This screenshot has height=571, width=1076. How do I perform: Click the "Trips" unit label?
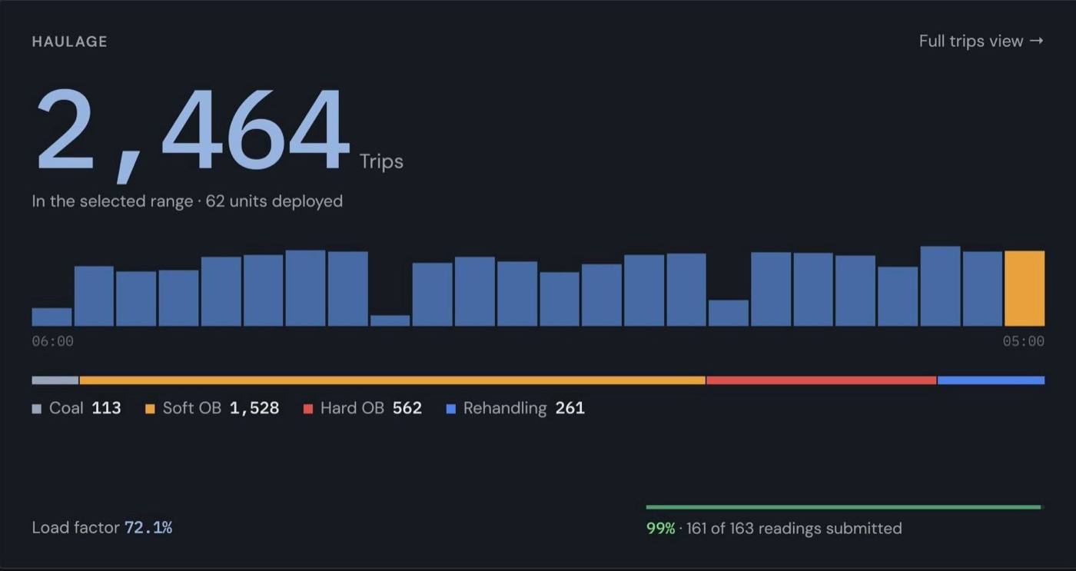click(x=381, y=161)
